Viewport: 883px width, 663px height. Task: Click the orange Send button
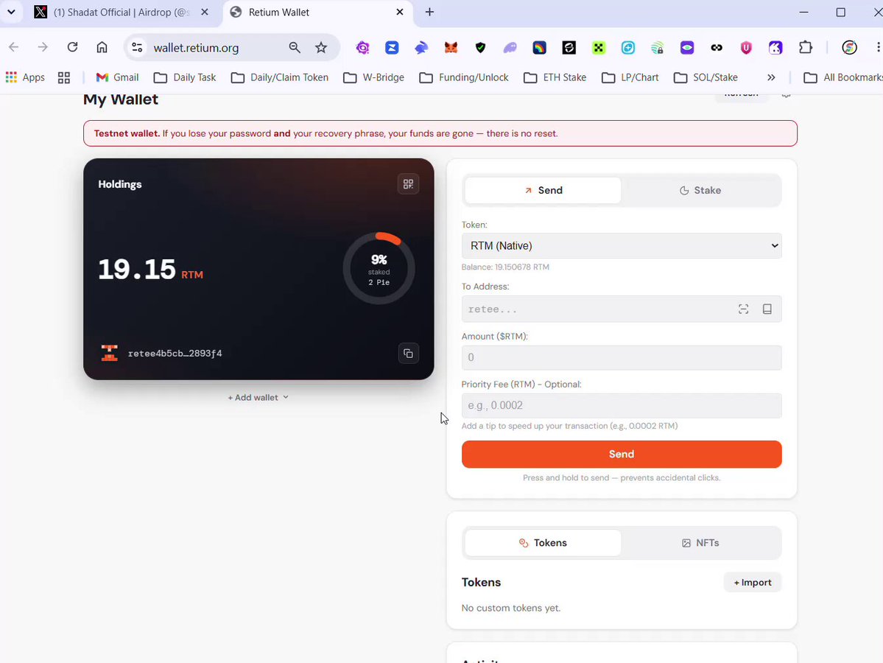pyautogui.click(x=622, y=454)
